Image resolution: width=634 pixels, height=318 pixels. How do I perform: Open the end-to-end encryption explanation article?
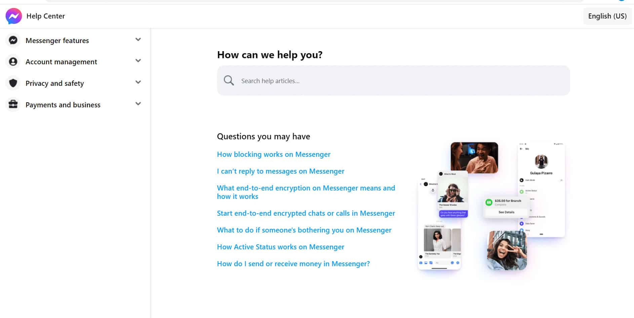coord(306,192)
